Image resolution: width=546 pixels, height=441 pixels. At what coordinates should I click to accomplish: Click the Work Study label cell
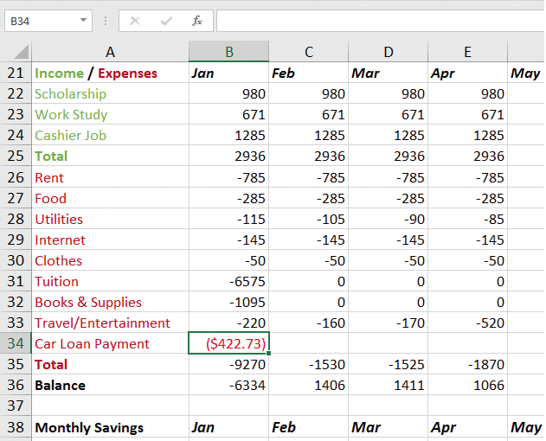111,114
